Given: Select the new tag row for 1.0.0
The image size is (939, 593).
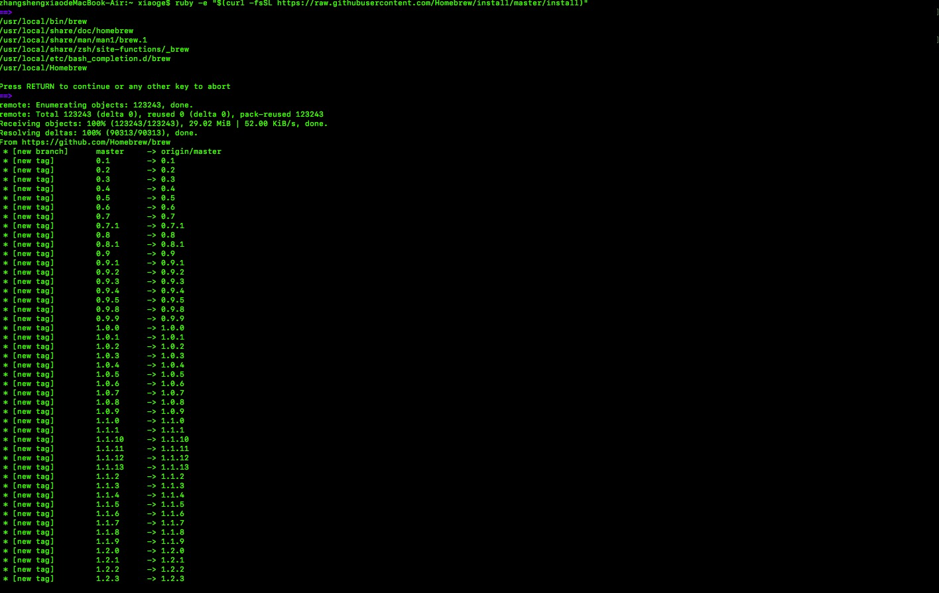Looking at the screenshot, I should (94, 328).
